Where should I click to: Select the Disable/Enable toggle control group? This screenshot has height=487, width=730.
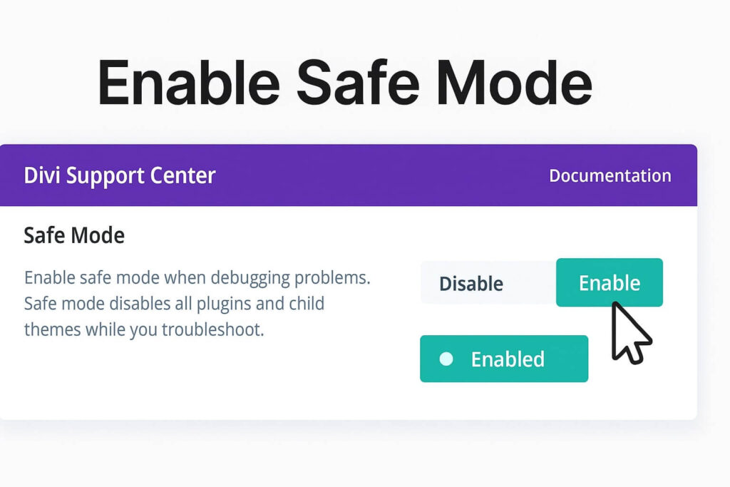pyautogui.click(x=542, y=283)
